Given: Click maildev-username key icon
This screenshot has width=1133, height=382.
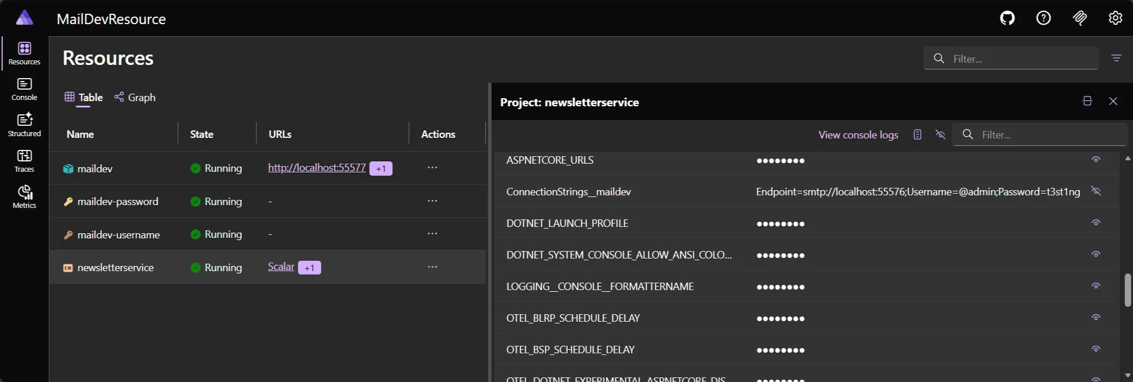Looking at the screenshot, I should (68, 234).
